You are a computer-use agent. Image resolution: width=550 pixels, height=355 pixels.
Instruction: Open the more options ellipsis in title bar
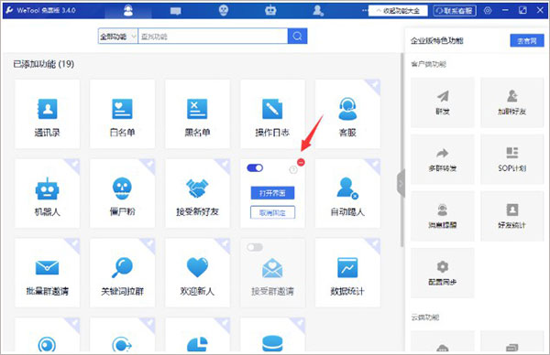click(x=365, y=10)
